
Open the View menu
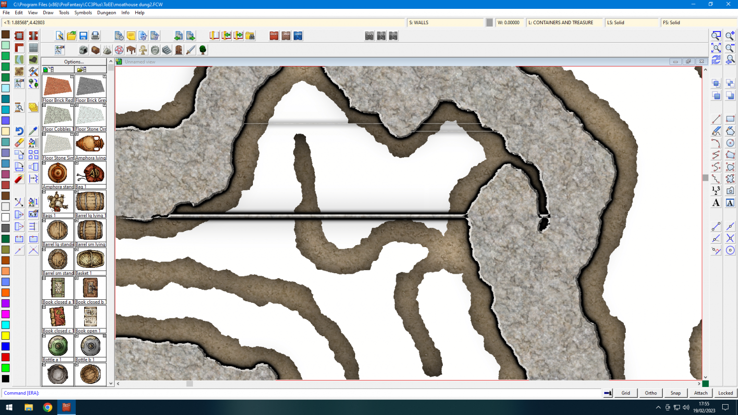tap(33, 13)
